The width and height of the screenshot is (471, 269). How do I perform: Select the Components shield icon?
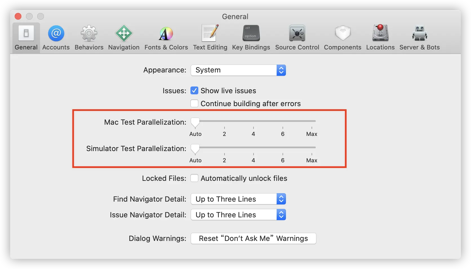pos(343,33)
